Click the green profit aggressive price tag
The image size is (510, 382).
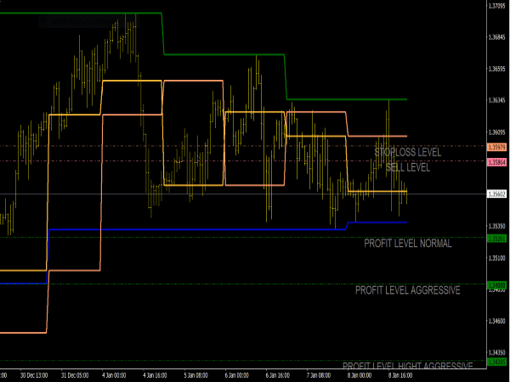[497, 285]
